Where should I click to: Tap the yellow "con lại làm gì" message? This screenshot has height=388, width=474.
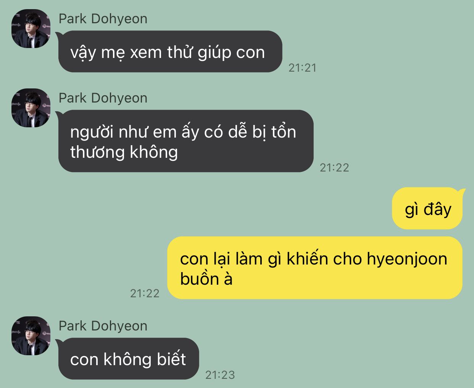315,268
